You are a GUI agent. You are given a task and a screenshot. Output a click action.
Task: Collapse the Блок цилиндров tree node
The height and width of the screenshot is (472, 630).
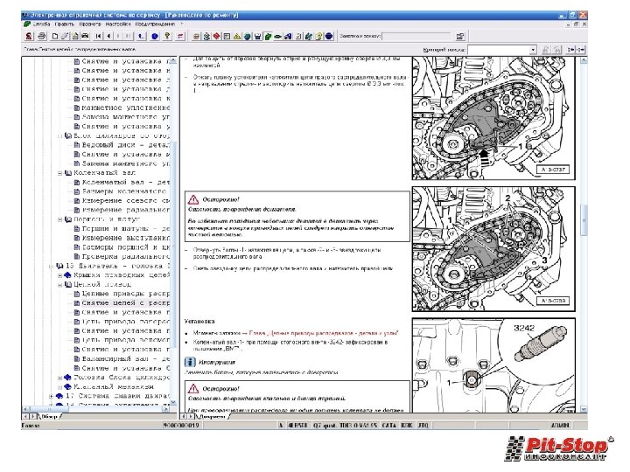[x=59, y=136]
